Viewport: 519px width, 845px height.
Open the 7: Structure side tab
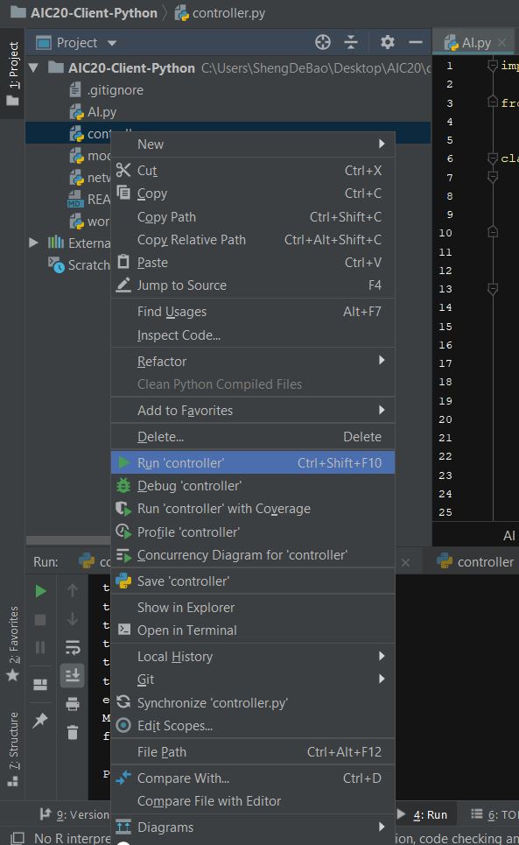[x=12, y=749]
